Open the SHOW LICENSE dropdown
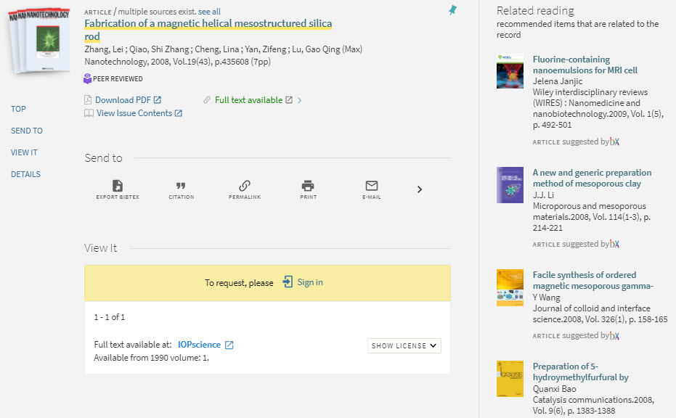Screen dimensions: 676x418 pyautogui.click(x=404, y=346)
